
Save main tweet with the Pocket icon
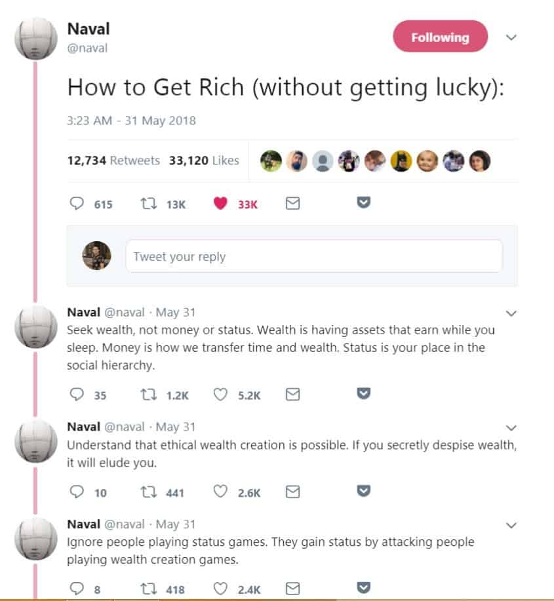pyautogui.click(x=363, y=202)
